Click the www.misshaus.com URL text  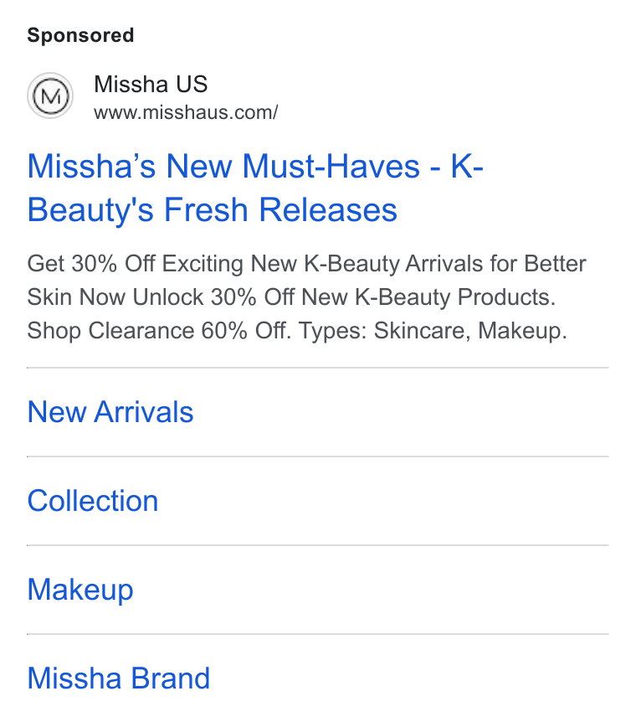(x=186, y=112)
